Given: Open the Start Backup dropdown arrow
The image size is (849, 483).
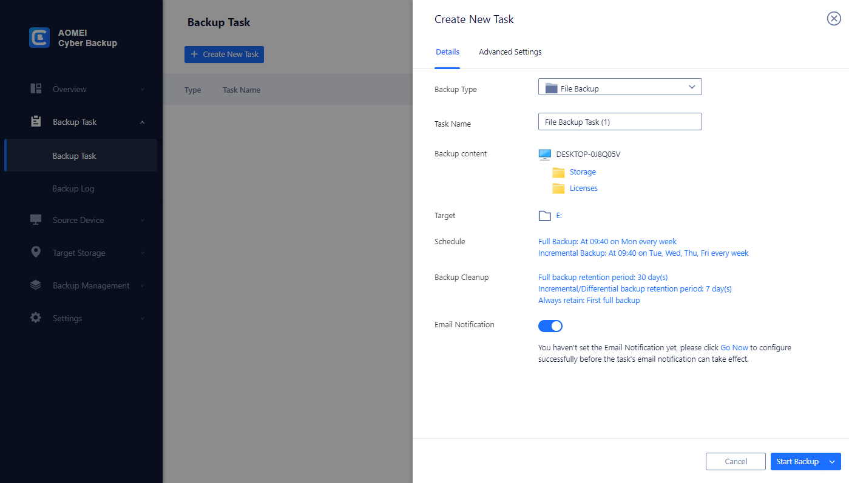Looking at the screenshot, I should tap(832, 462).
